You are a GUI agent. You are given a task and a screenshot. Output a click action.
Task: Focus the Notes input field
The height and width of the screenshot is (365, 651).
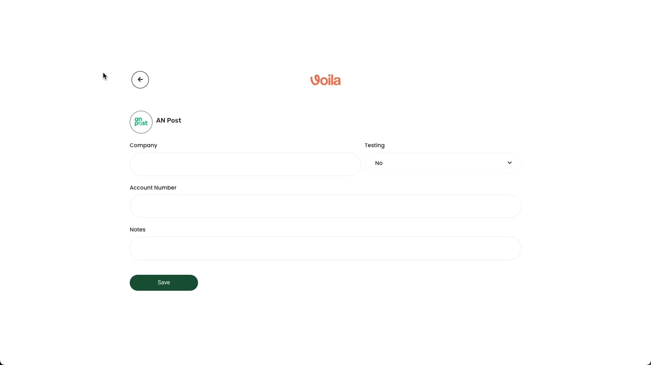click(325, 248)
